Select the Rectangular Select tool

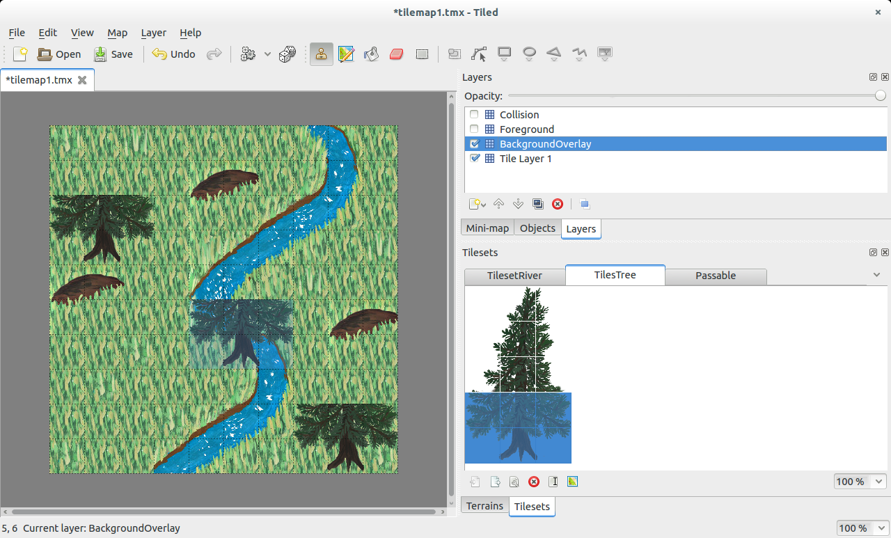(422, 54)
